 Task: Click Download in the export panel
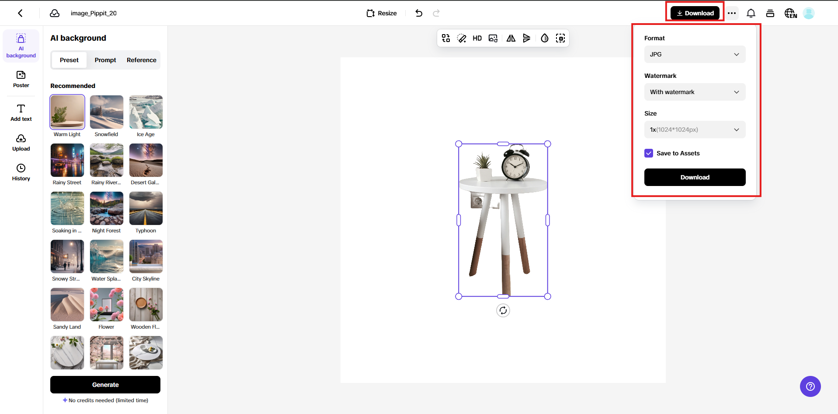point(695,177)
